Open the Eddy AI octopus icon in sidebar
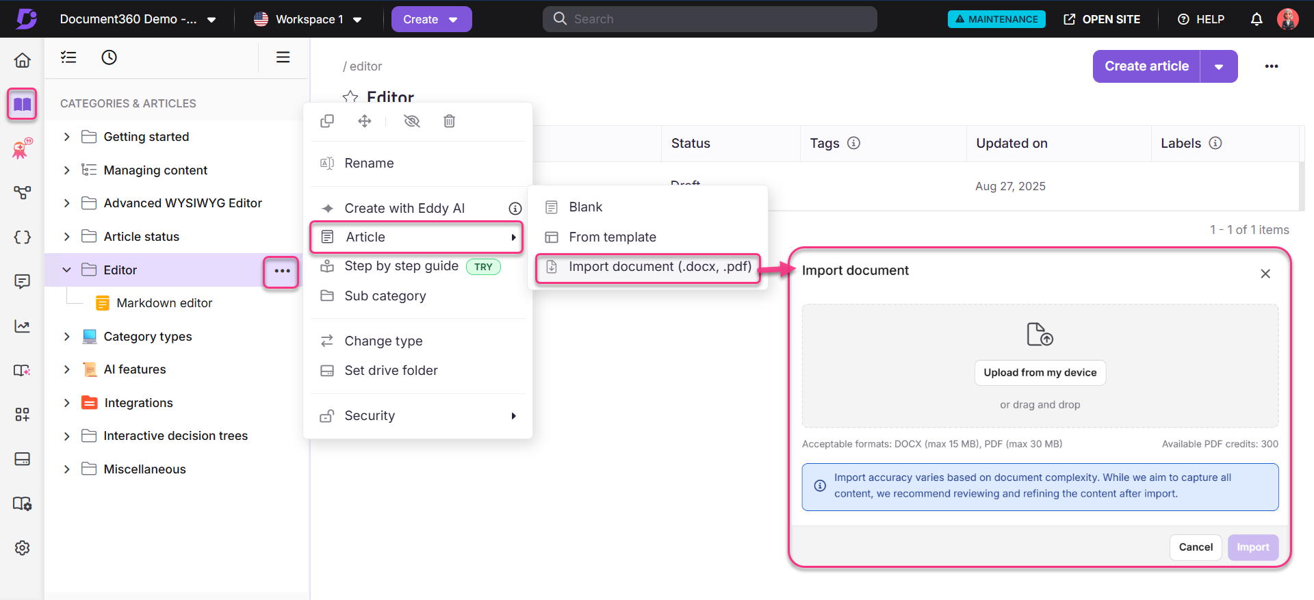The width and height of the screenshot is (1314, 600). click(22, 148)
